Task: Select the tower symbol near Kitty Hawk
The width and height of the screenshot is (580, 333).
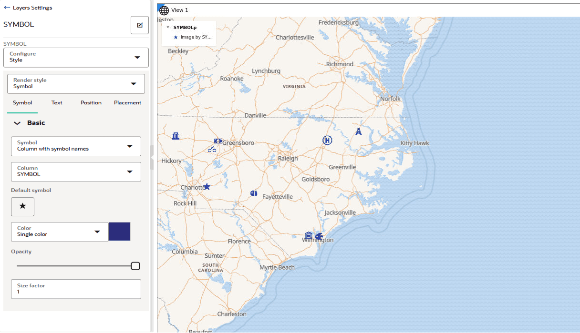Action: point(358,131)
